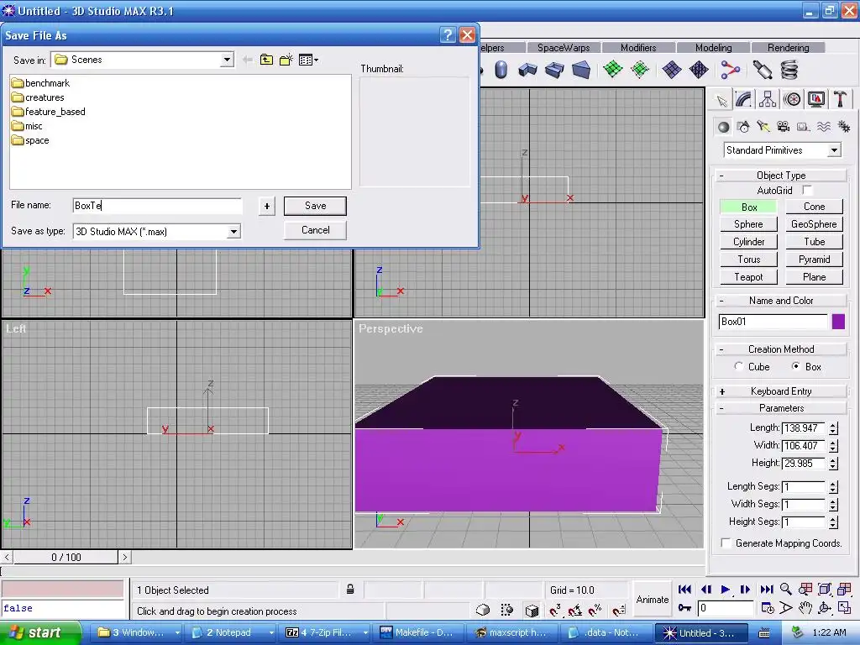Open the Display command panel tab

click(x=816, y=100)
